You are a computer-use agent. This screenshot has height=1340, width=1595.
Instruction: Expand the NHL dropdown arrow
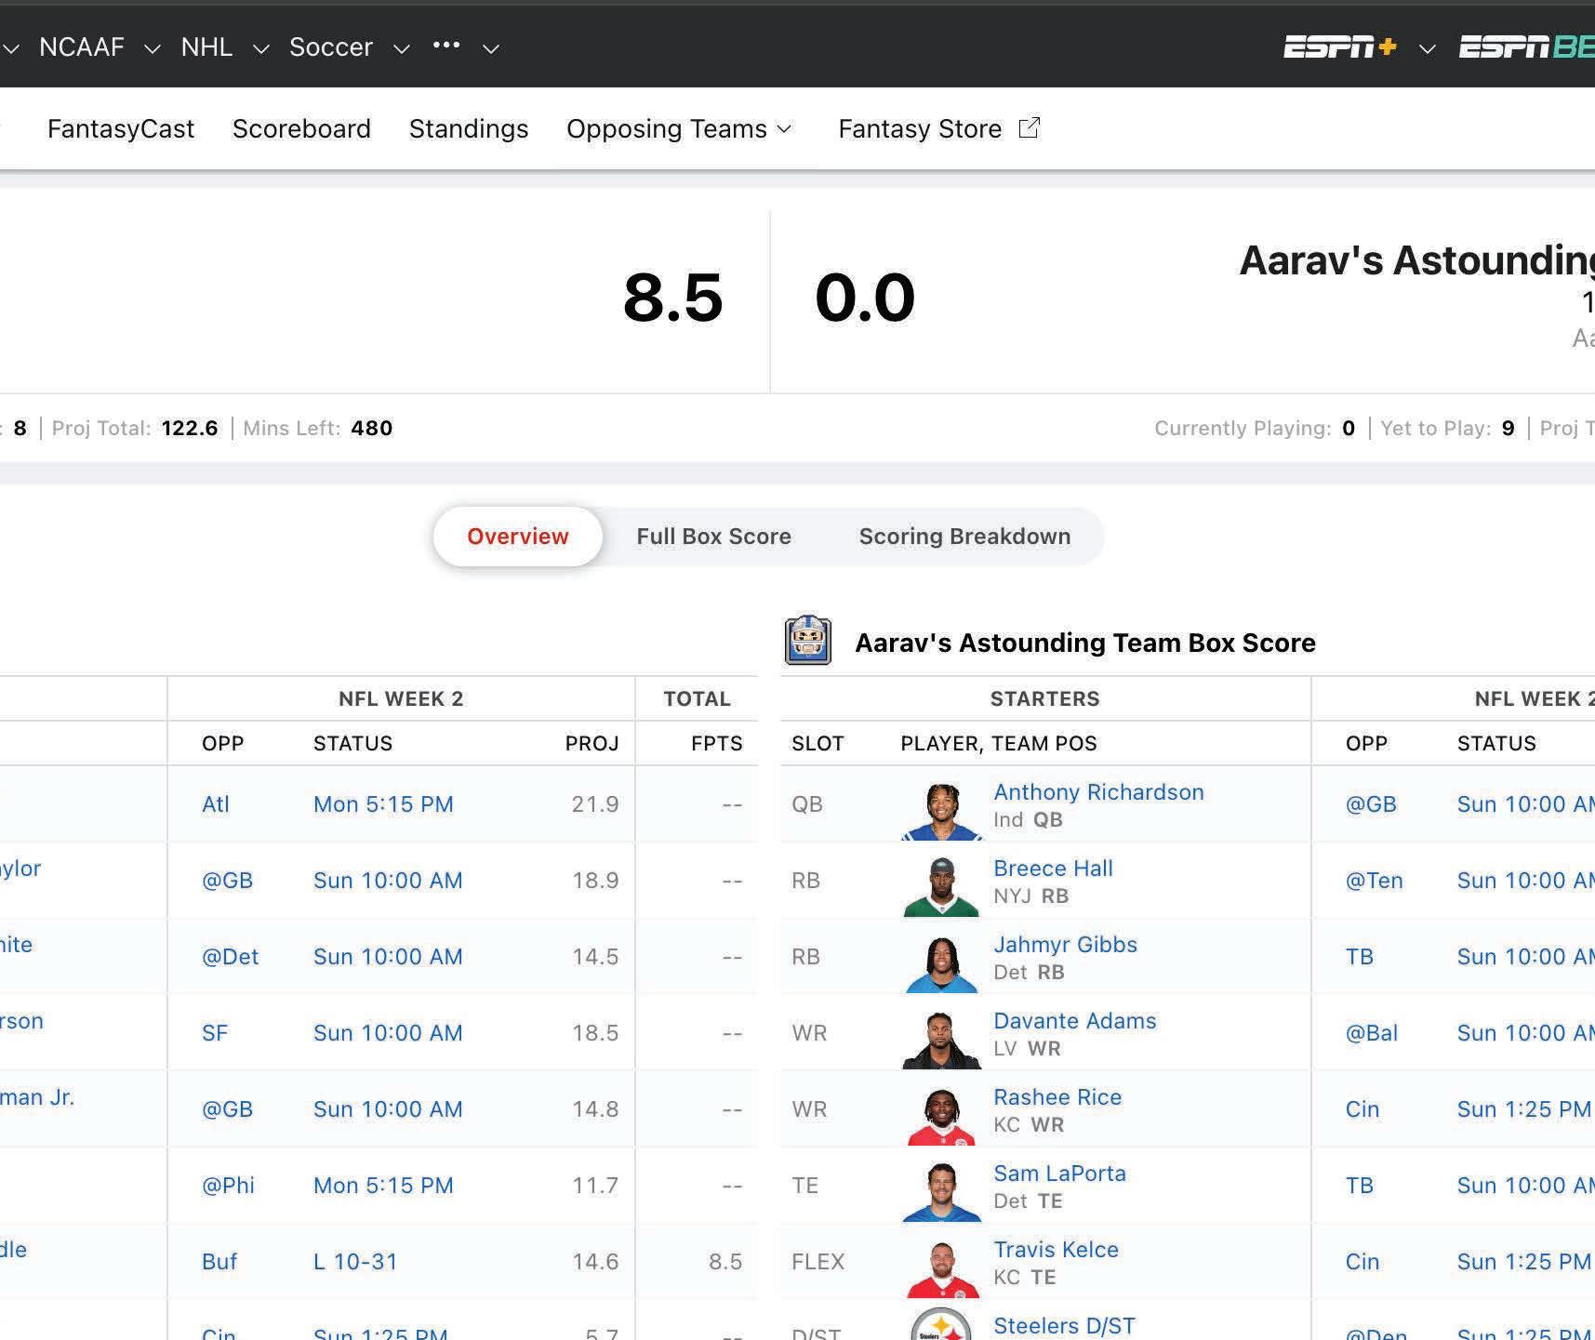[x=261, y=48]
